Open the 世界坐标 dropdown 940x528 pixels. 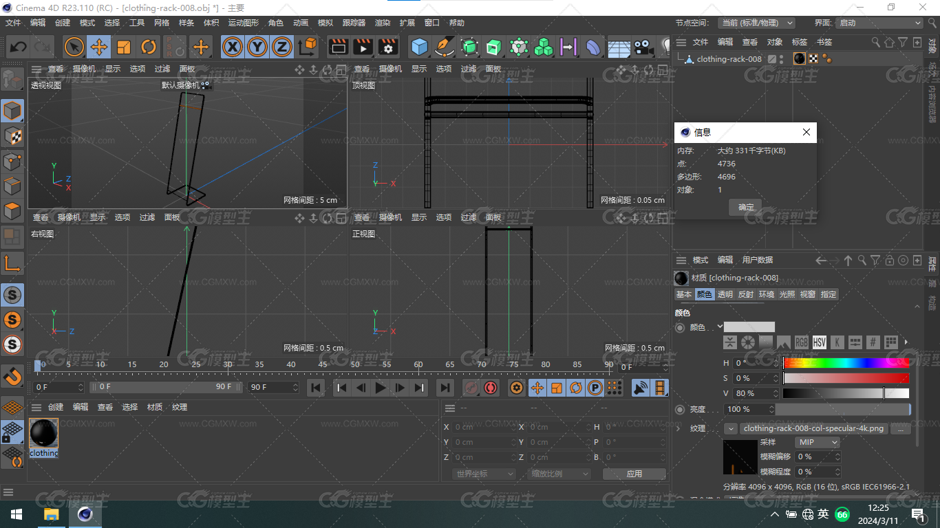point(484,474)
